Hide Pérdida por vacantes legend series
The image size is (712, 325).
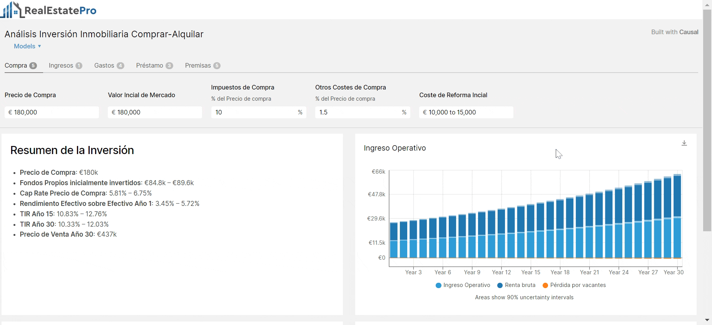[x=574, y=285]
